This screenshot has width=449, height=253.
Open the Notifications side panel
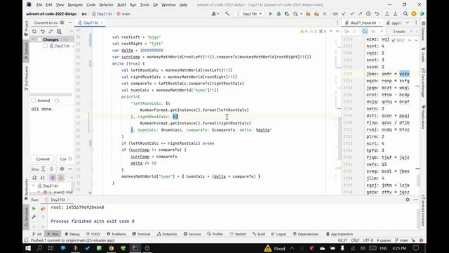pyautogui.click(x=423, y=117)
